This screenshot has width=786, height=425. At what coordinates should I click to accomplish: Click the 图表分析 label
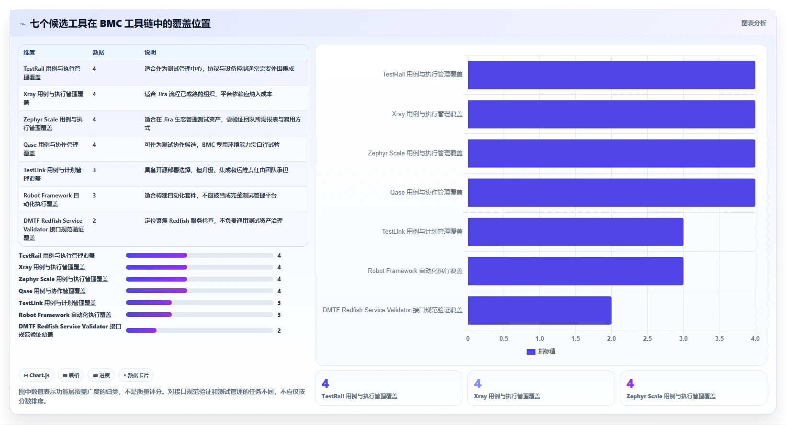tap(753, 23)
